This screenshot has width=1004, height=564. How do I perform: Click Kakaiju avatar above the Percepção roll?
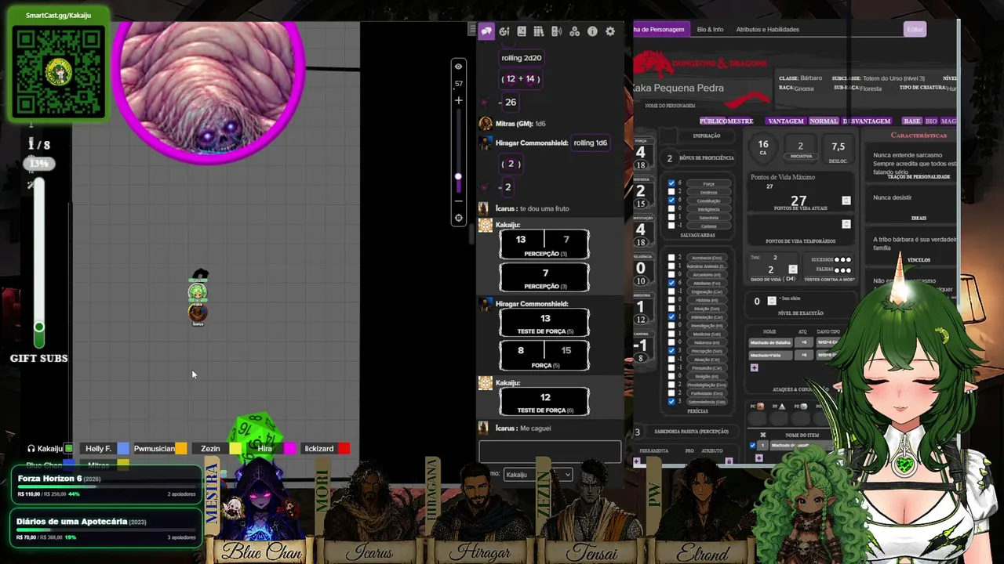point(486,225)
